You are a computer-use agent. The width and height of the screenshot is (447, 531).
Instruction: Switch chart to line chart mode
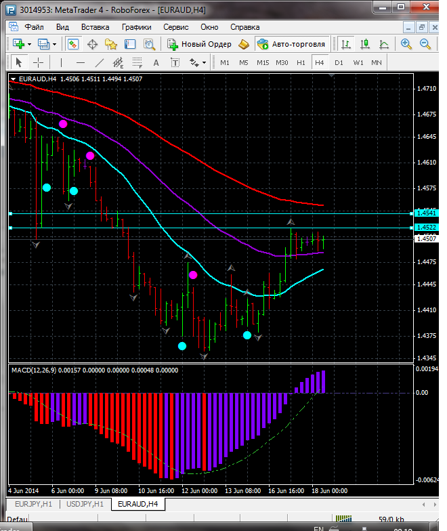tap(384, 44)
